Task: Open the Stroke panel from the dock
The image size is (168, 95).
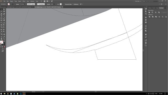Action: pyautogui.click(x=146, y=26)
